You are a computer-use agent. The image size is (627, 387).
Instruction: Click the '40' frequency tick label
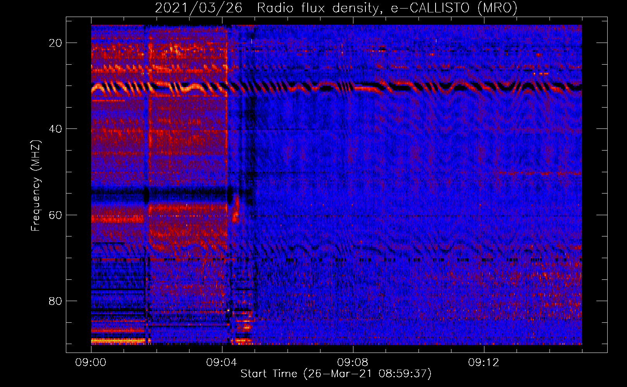55,129
